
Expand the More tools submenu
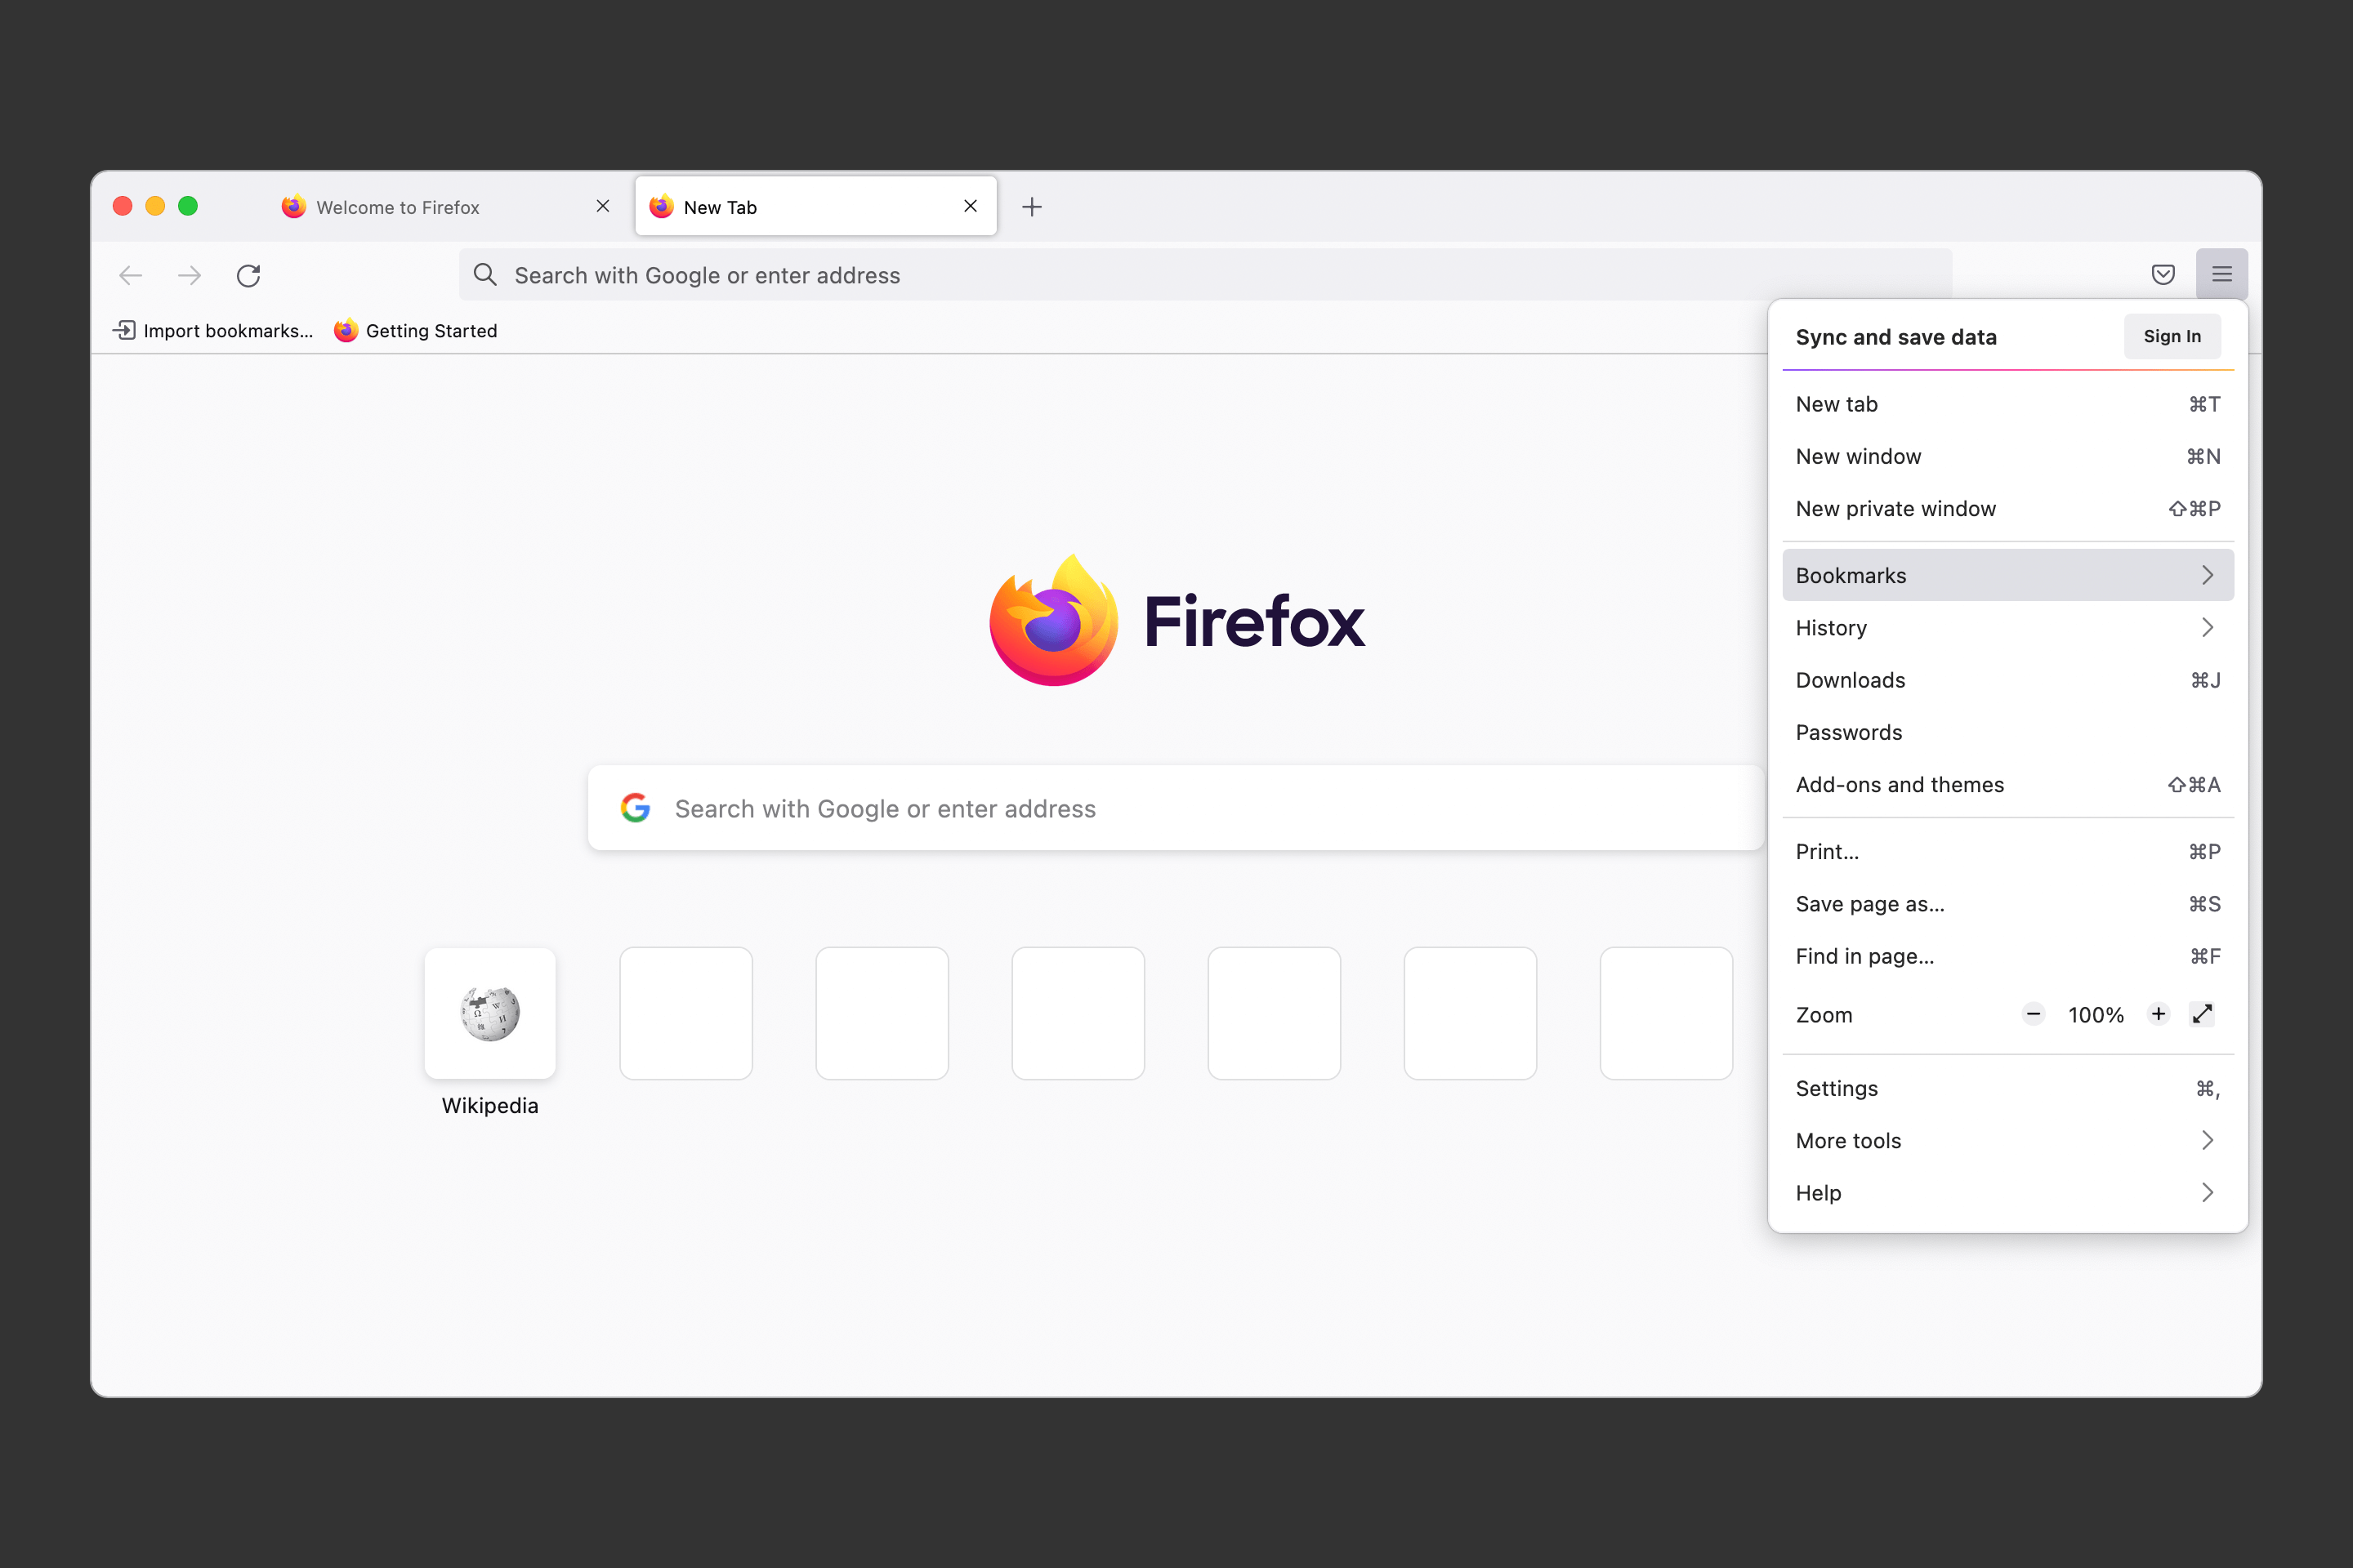coord(2008,1141)
